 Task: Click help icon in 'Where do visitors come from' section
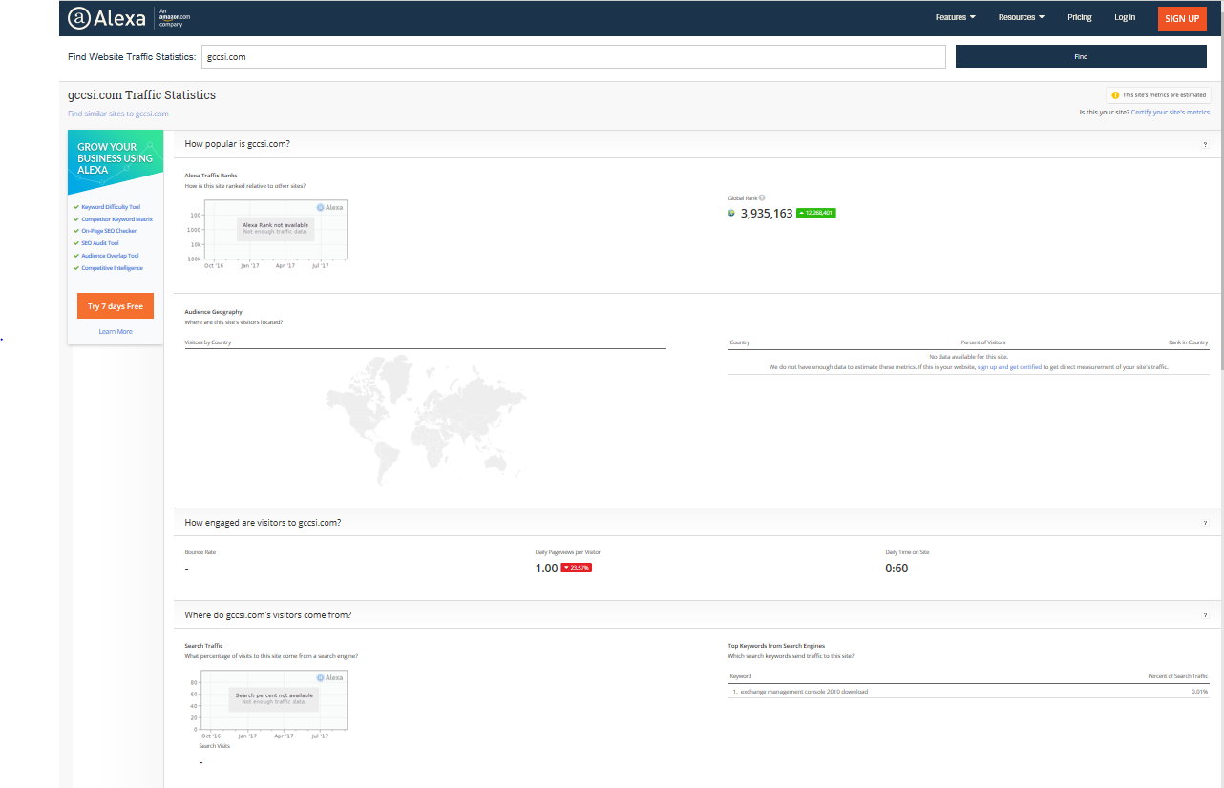click(x=1205, y=615)
